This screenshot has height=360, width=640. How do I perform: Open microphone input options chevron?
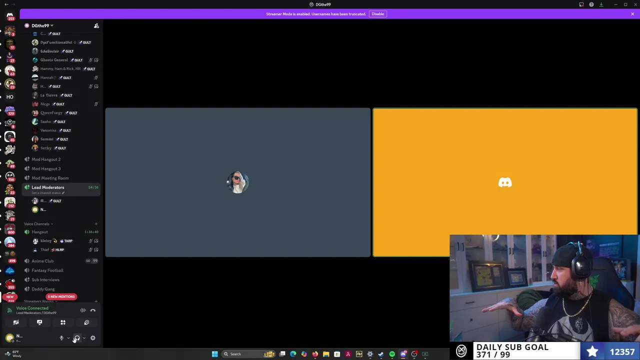click(x=68, y=338)
